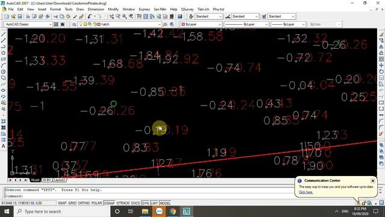Open the Format menu

point(55,9)
